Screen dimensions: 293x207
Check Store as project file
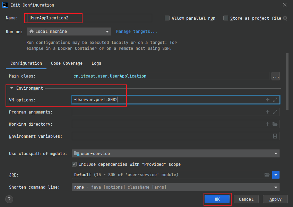pos(226,18)
